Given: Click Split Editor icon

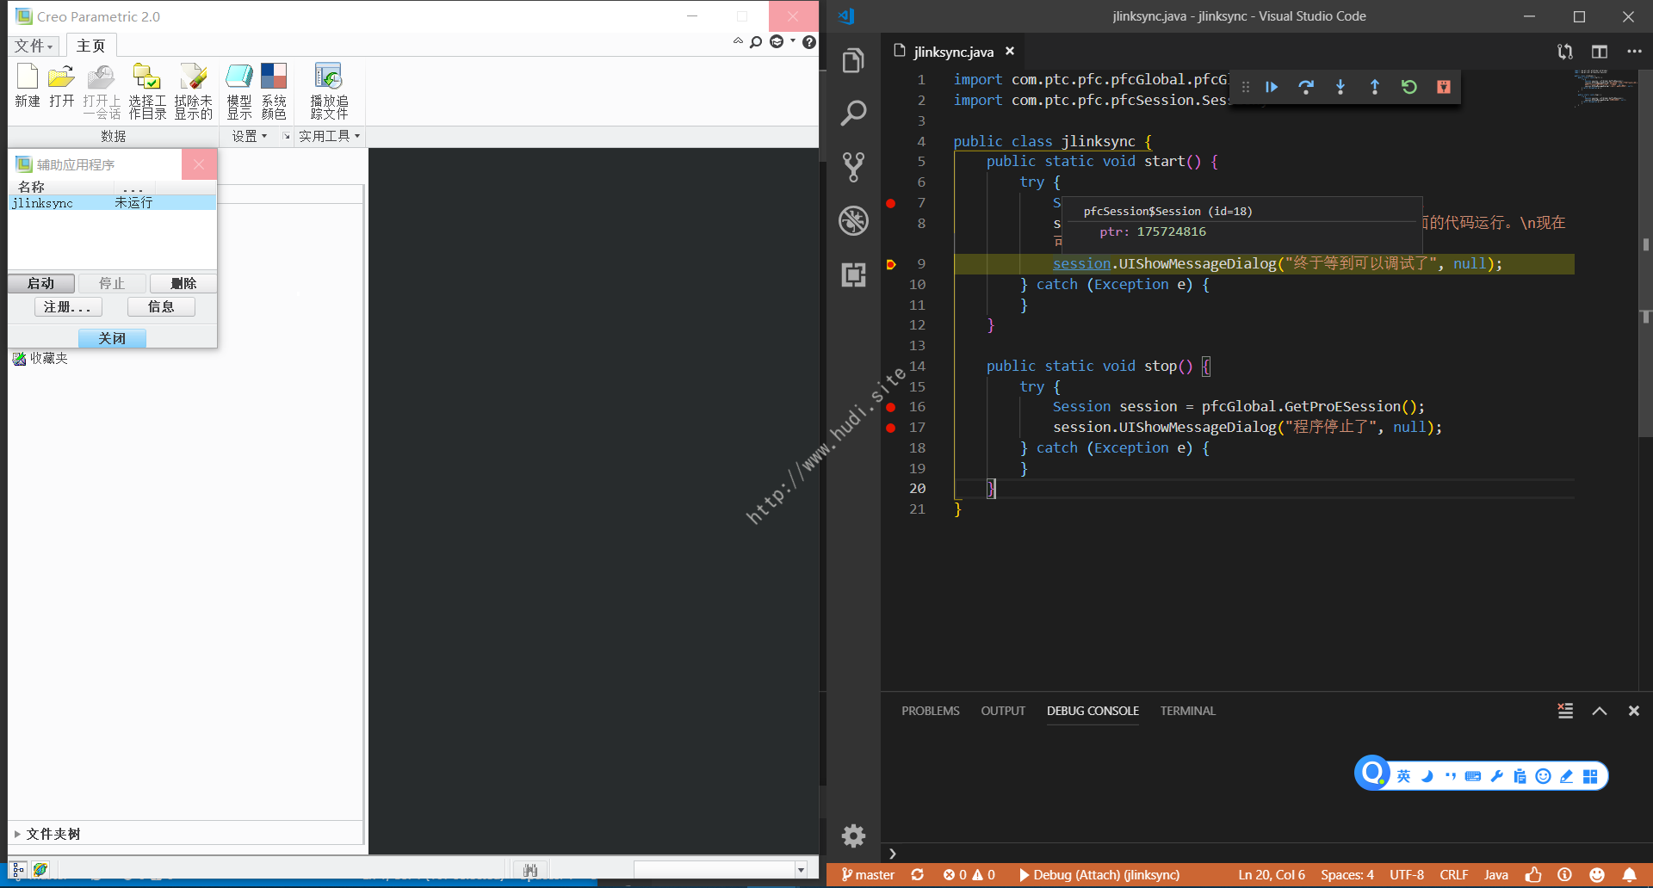Looking at the screenshot, I should [1600, 52].
